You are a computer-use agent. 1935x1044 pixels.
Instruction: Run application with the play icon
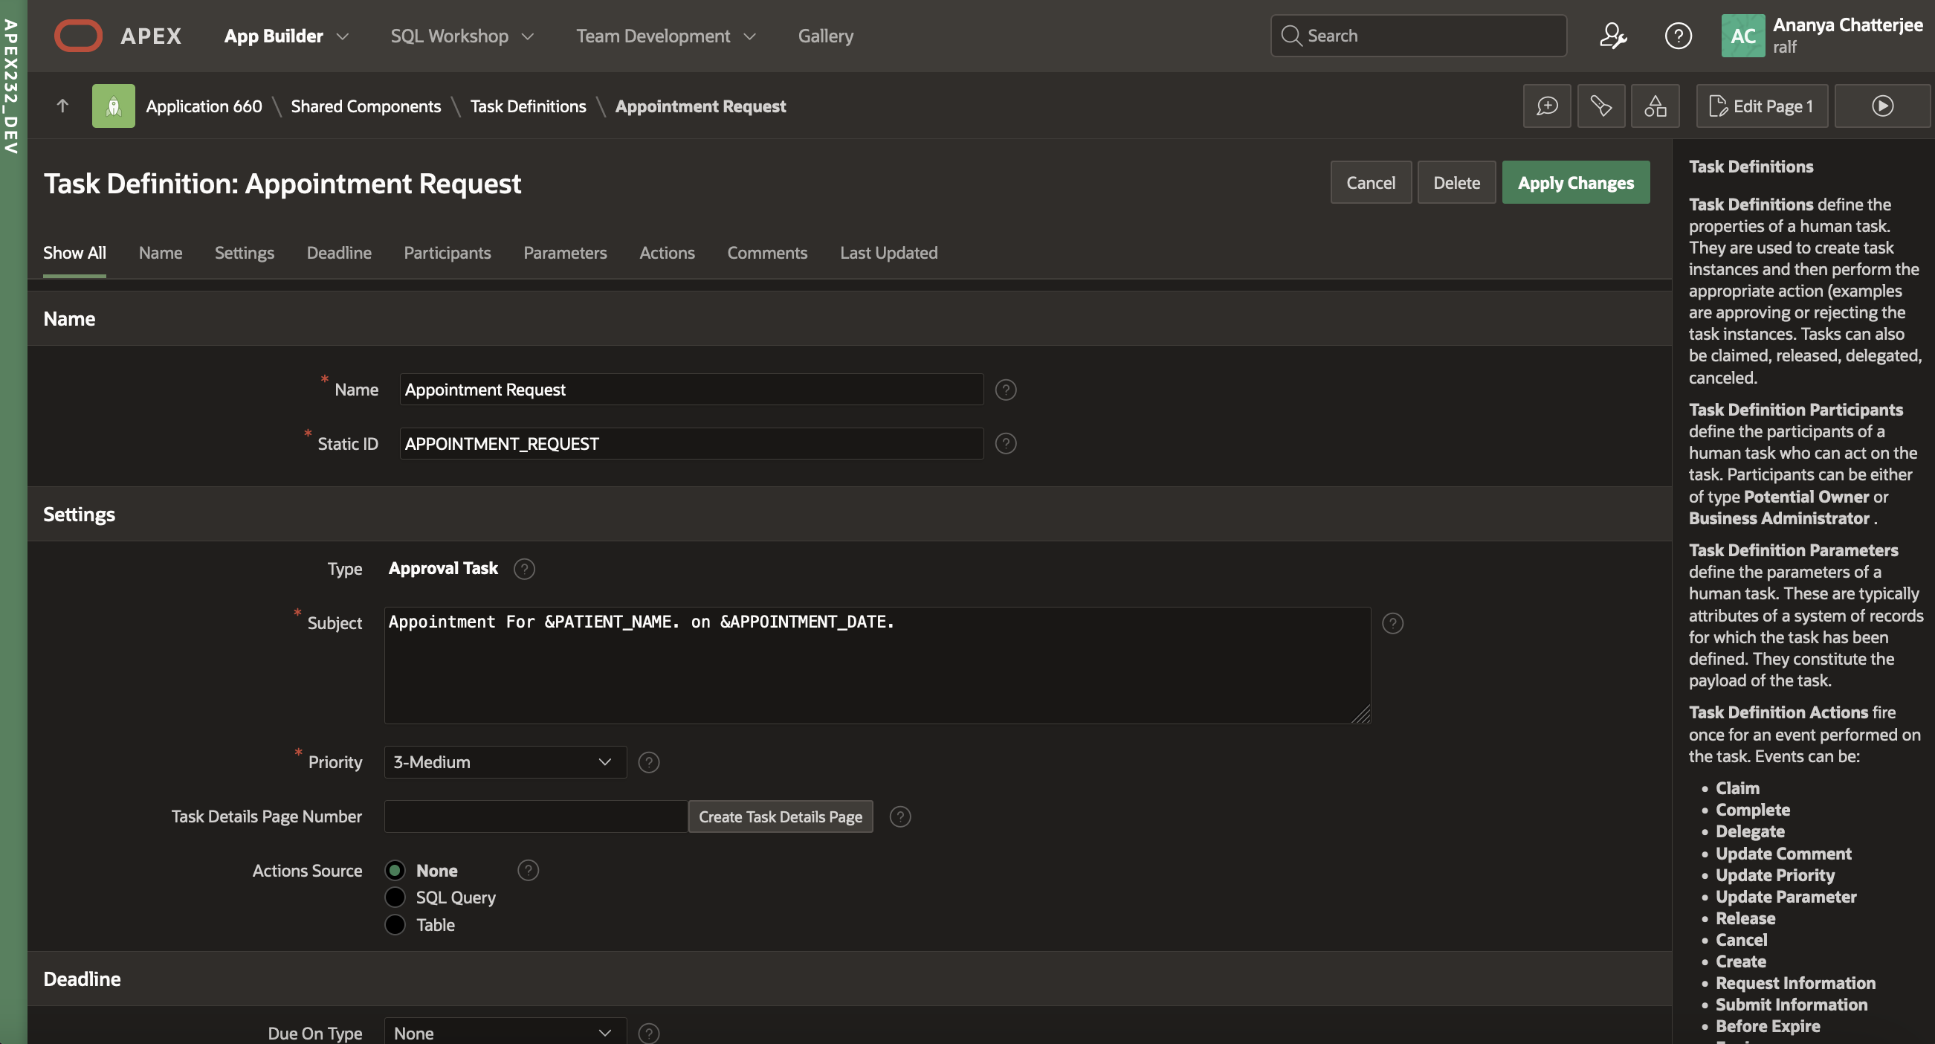tap(1881, 106)
